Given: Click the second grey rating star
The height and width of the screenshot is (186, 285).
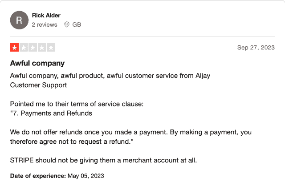Looking at the screenshot, I should 24,48.
